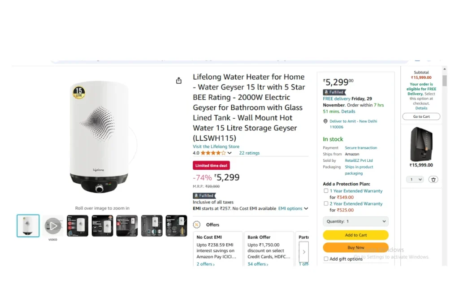Open the Visit the Lifelong Store link
This screenshot has height=306, width=459.
[x=216, y=146]
